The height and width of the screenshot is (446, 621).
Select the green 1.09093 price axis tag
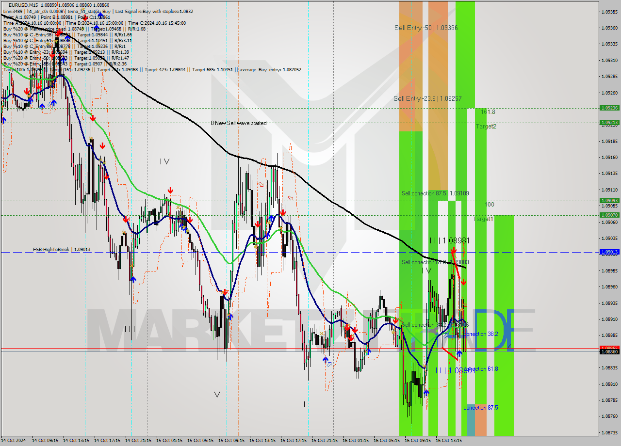click(609, 200)
